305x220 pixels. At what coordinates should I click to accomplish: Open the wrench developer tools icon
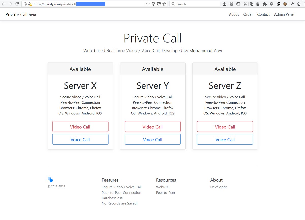292,4
